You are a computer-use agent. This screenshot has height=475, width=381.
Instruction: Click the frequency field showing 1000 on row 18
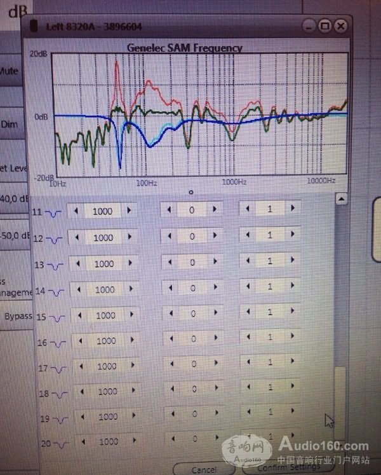point(107,391)
